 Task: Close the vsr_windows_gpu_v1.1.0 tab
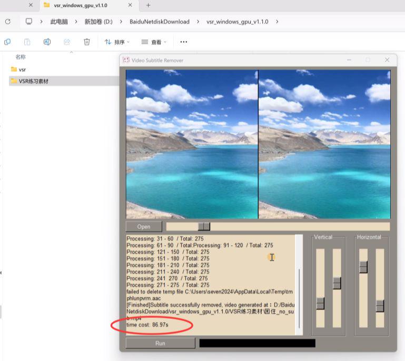click(130, 5)
